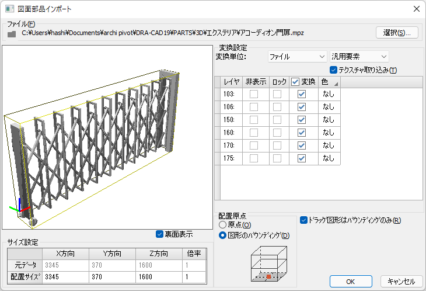
Task: Open the 汎用要素 dropdown
Action: 359,57
